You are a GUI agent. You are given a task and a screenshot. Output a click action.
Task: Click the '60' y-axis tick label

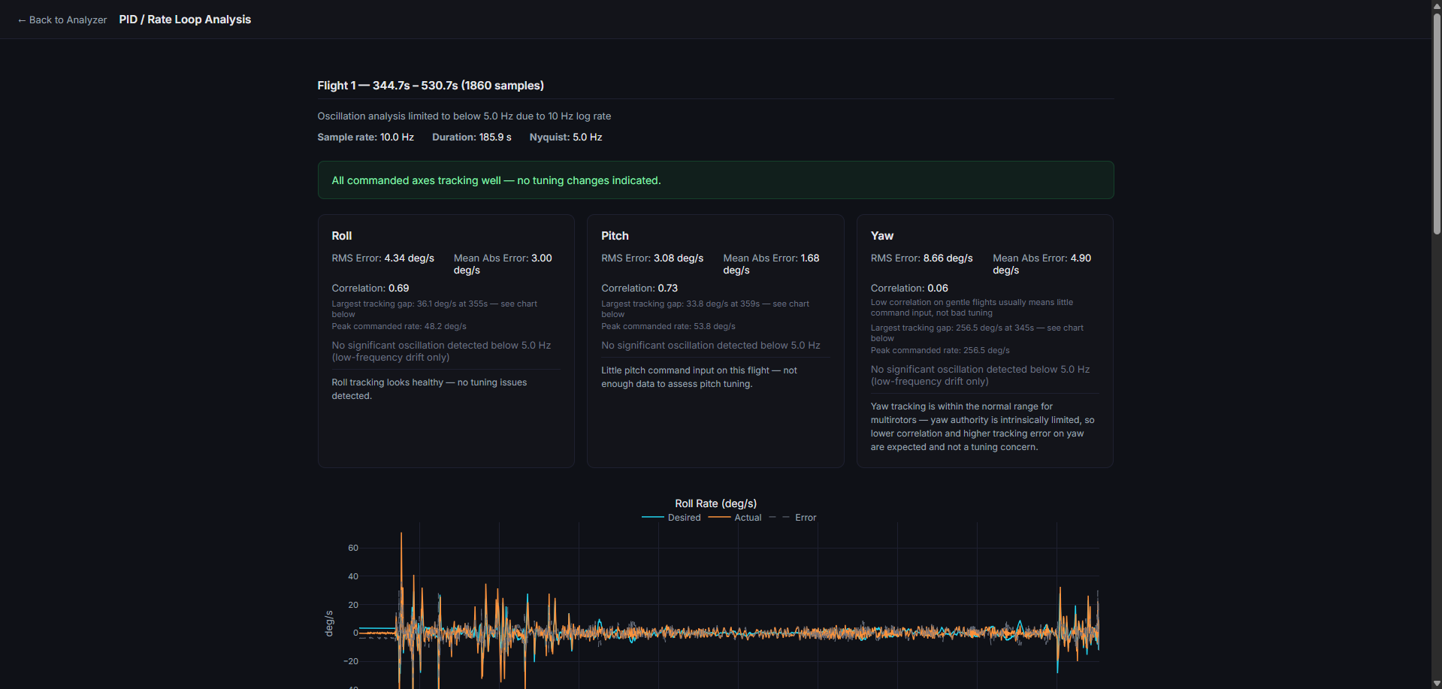click(353, 548)
